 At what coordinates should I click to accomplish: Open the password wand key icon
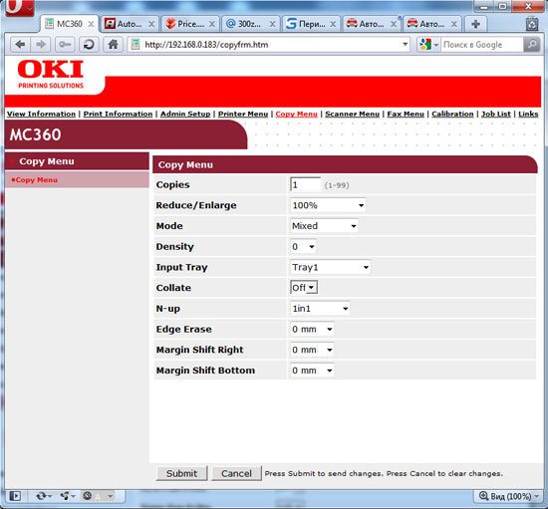point(65,45)
